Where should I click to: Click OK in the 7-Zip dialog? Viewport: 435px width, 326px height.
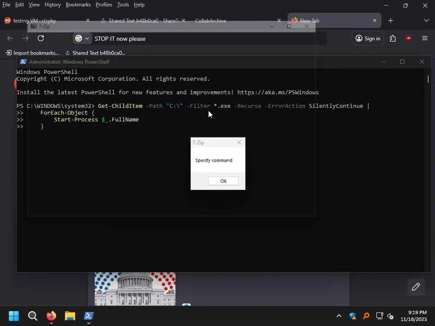223,181
